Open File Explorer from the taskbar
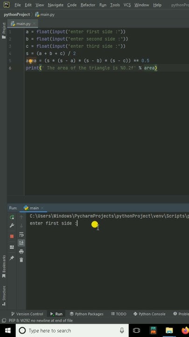Viewport: 189px width, 337px height. tap(169, 330)
